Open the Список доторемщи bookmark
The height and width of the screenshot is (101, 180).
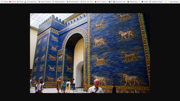point(31,2)
